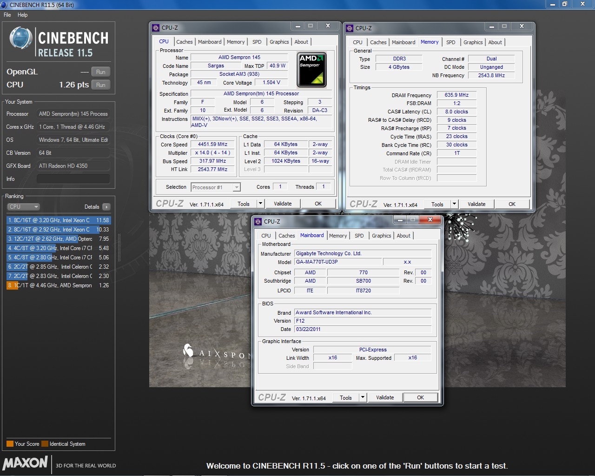Viewport: 595px width, 476px height.
Task: Click Tools button in CPU-Z Memory window
Action: [x=437, y=204]
